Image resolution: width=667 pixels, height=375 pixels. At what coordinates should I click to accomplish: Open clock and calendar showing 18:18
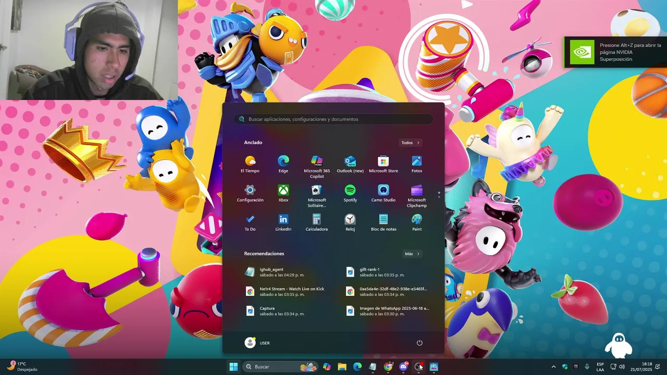pyautogui.click(x=641, y=367)
